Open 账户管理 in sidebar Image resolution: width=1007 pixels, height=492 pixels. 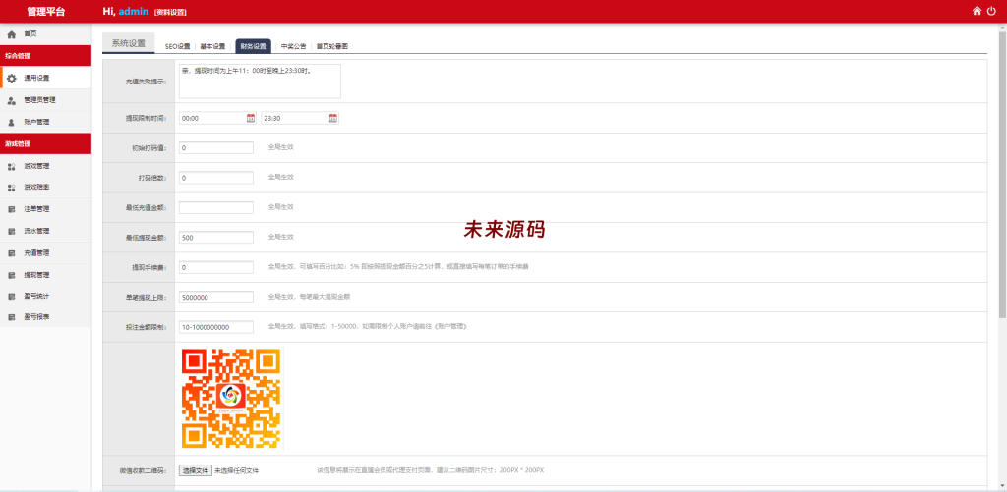click(45, 122)
